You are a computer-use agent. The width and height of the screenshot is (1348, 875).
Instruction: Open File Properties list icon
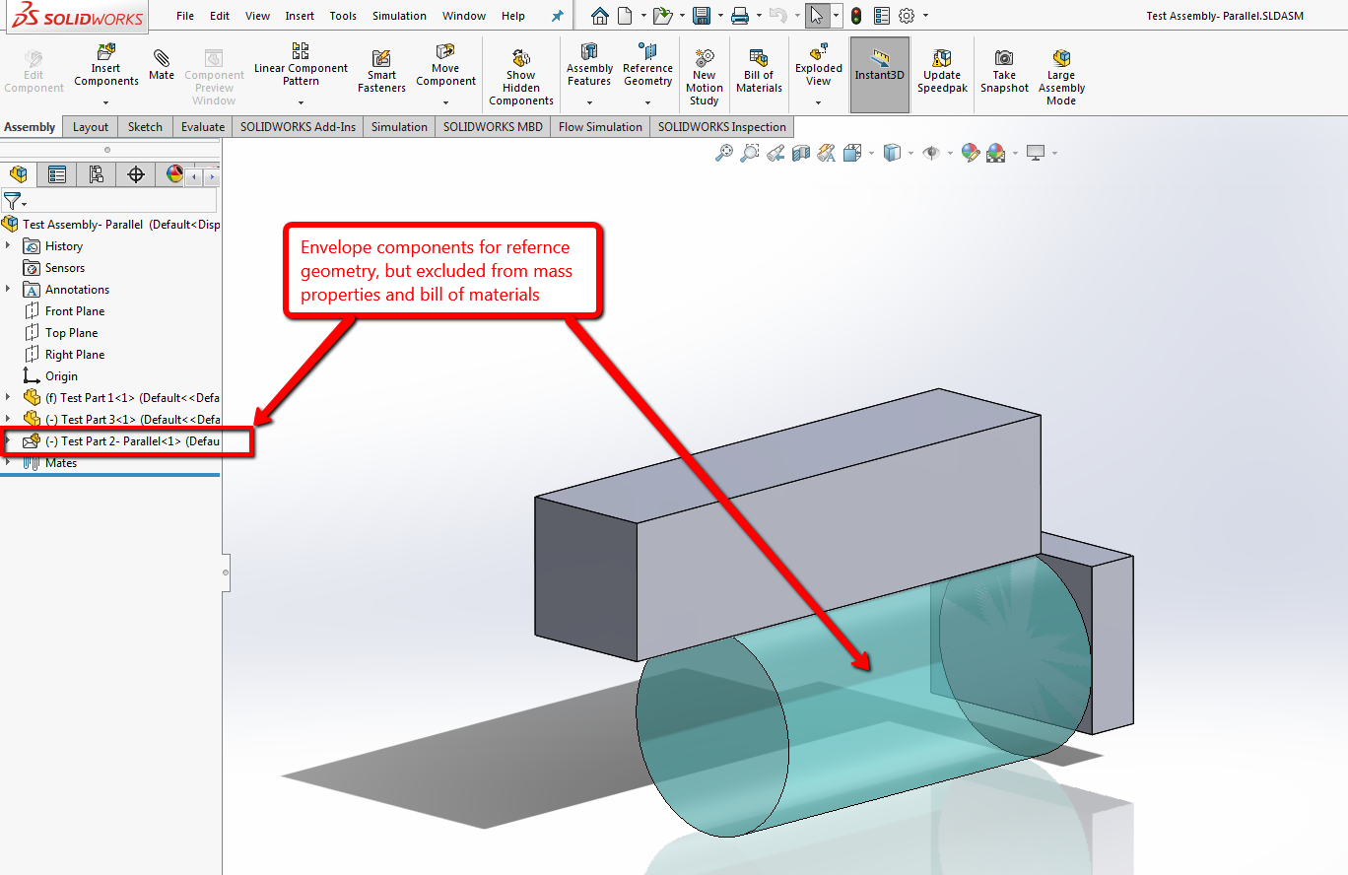[882, 16]
